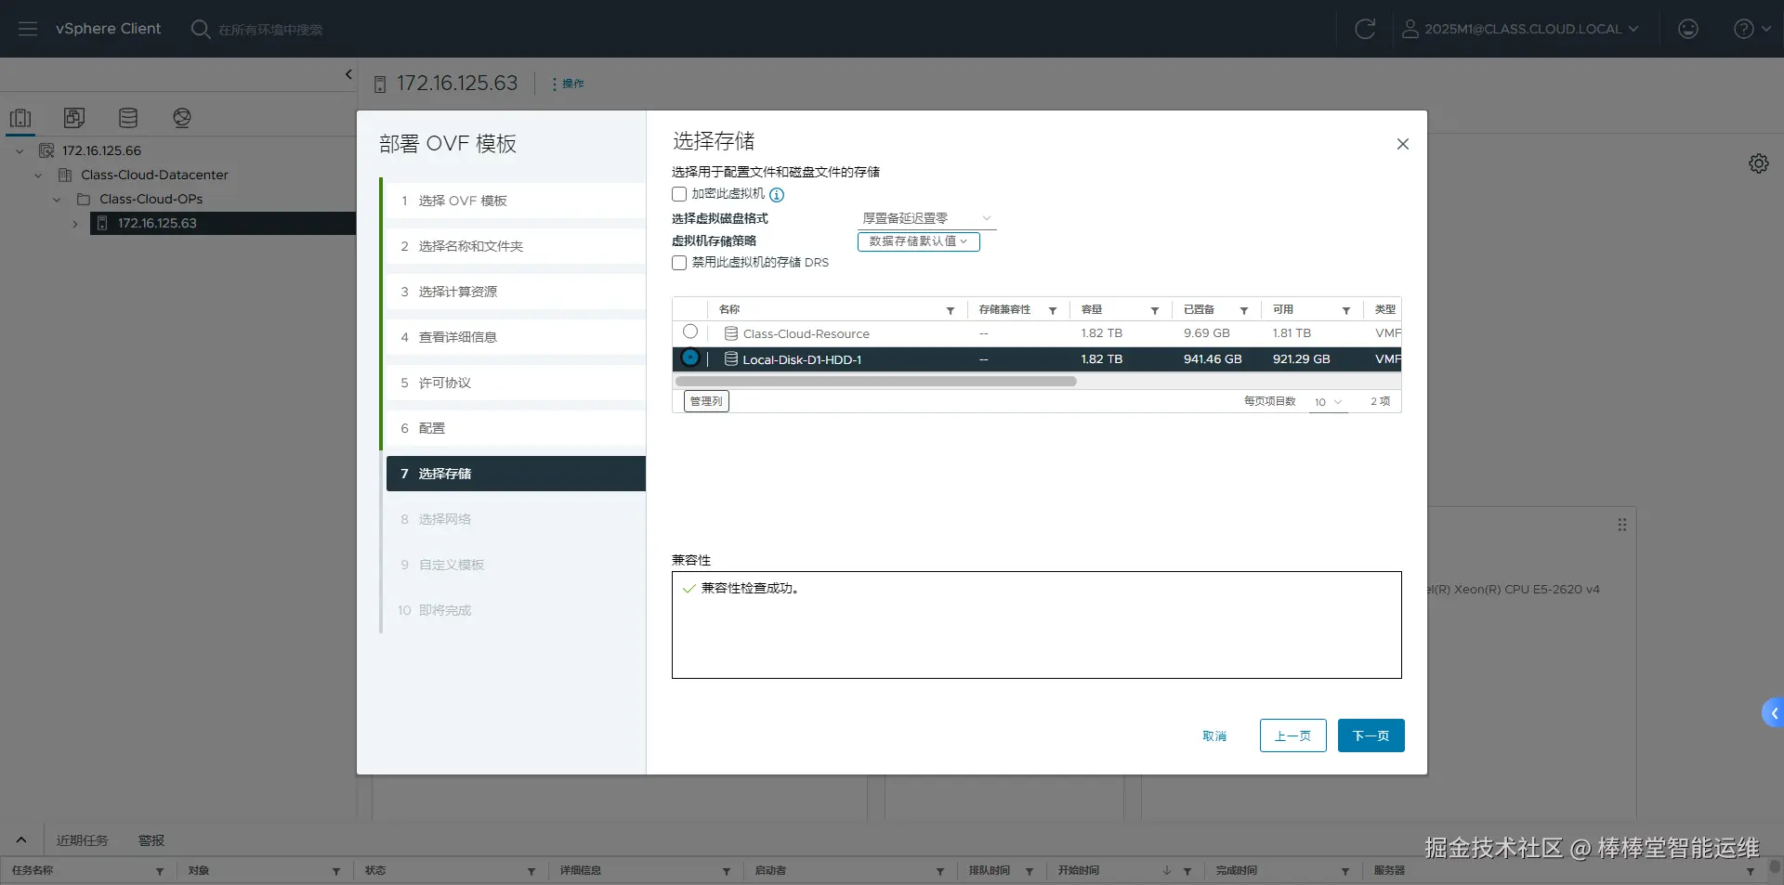Filter the 启动者 column in tasks
This screenshot has height=885, width=1784.
(940, 871)
